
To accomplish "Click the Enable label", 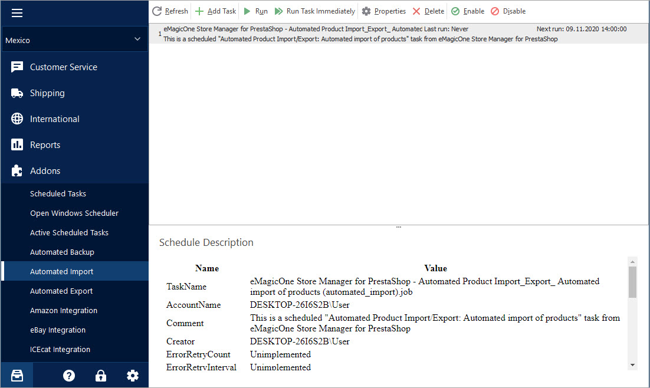I will tap(474, 11).
